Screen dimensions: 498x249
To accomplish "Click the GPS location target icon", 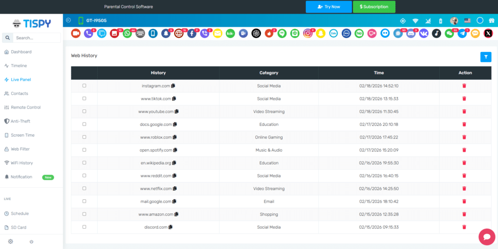I will click(403, 21).
